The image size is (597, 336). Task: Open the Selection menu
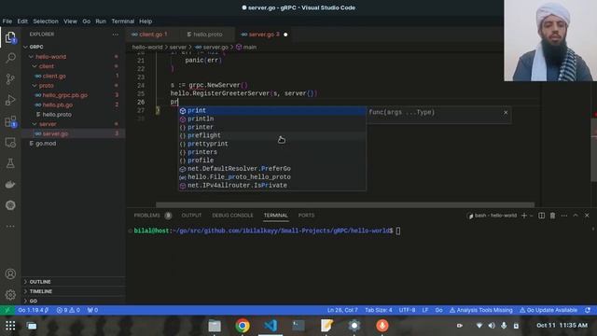[x=46, y=21]
